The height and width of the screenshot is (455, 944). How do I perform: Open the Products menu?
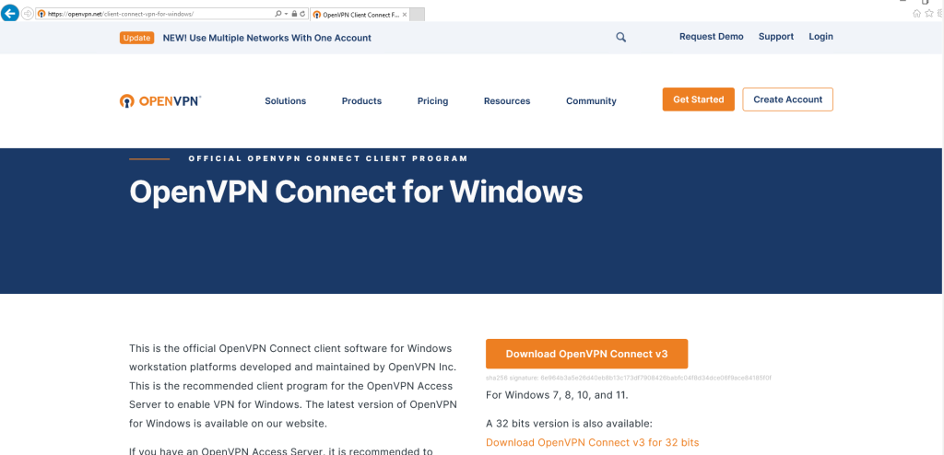click(x=361, y=101)
